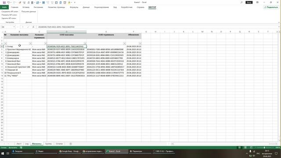Image resolution: width=281 pixels, height=158 pixels.
Task: Open the Главная ribbon tab
Action: (14, 7)
